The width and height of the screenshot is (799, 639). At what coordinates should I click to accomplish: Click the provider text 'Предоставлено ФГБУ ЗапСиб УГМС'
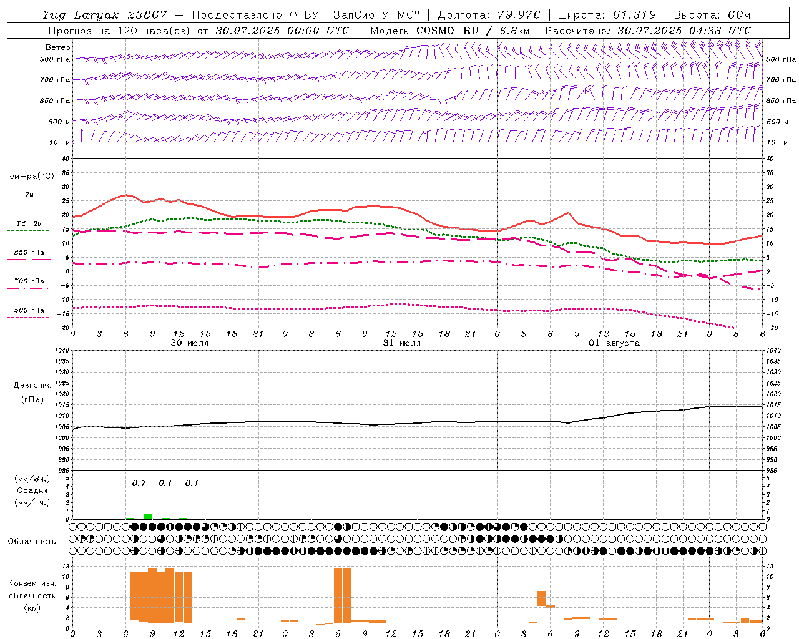306,15
